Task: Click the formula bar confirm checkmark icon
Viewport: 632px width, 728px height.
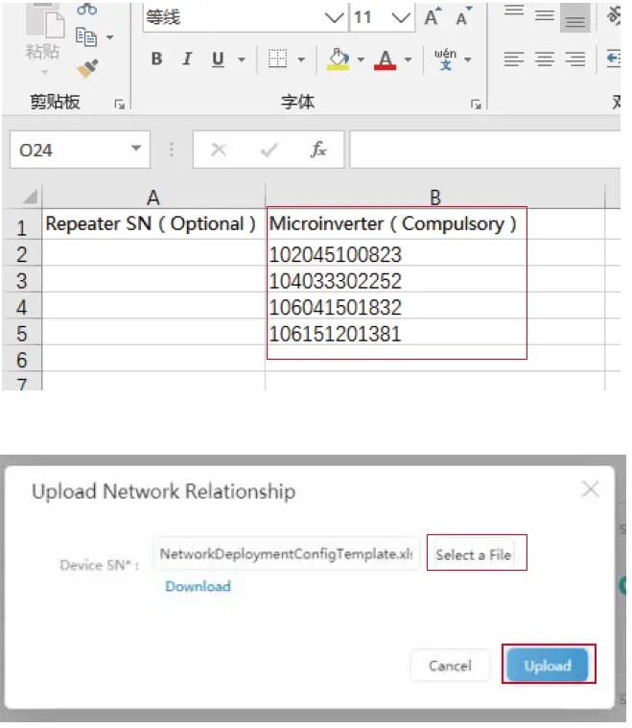Action: [x=269, y=150]
